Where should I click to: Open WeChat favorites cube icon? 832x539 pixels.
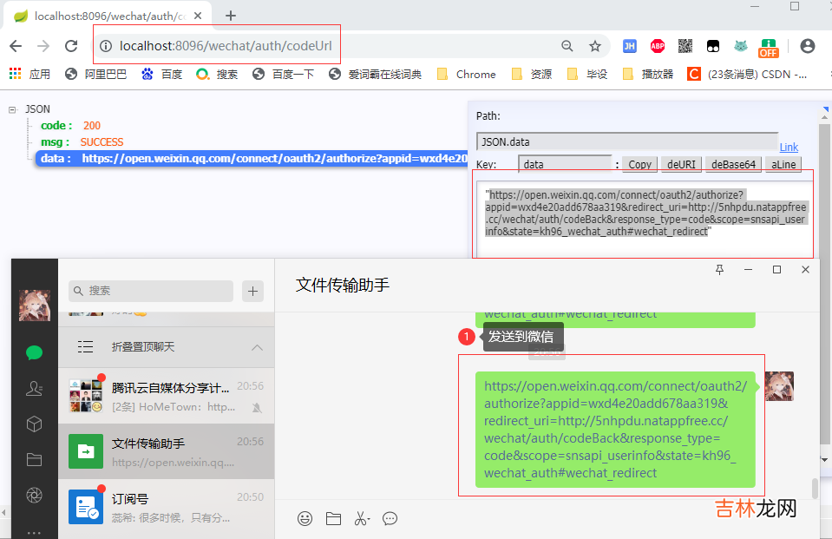[34, 424]
